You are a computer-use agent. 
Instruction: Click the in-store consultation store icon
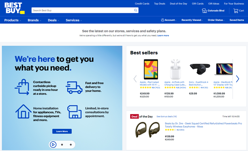74,112
